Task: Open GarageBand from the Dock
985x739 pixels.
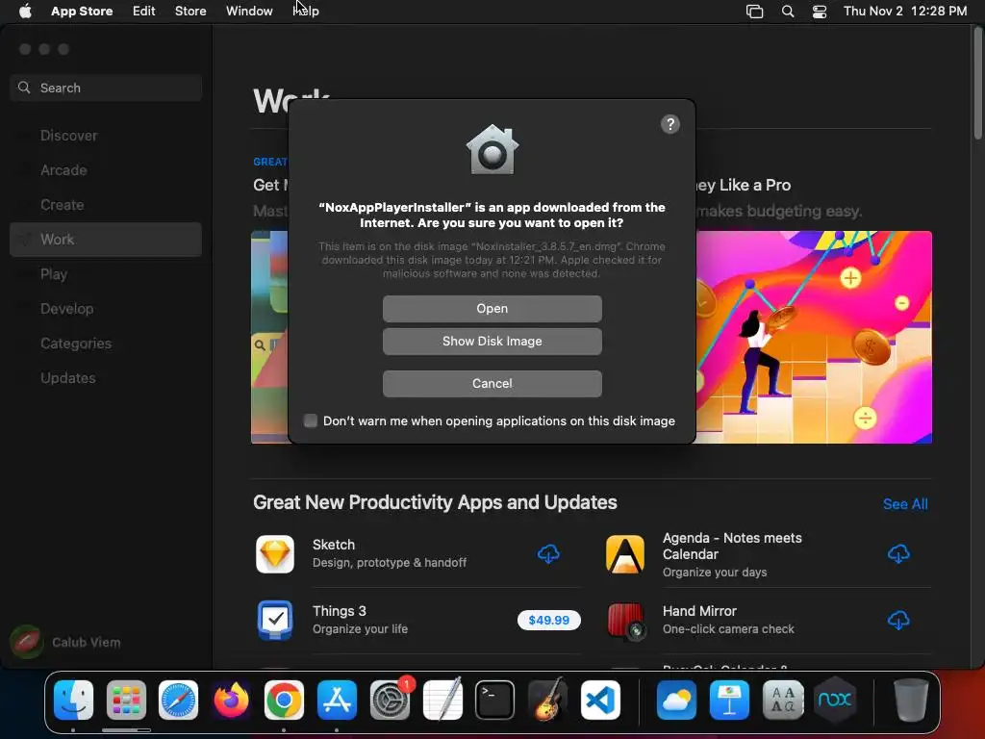Action: point(547,701)
